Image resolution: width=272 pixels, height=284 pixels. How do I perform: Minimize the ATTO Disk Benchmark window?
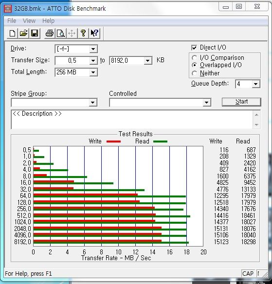point(226,7)
